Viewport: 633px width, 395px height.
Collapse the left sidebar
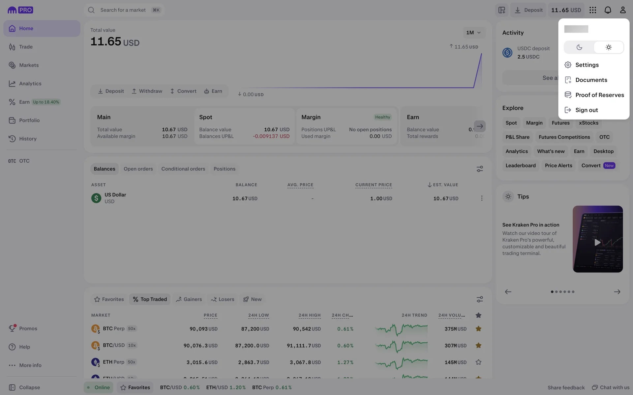click(x=25, y=387)
